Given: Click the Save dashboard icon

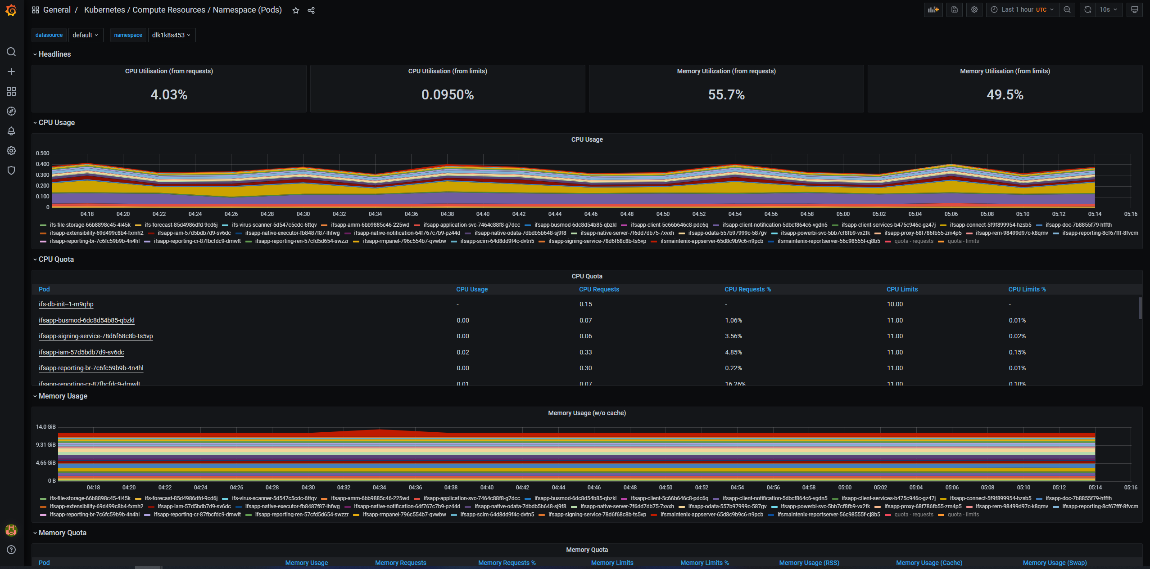Looking at the screenshot, I should pyautogui.click(x=954, y=9).
